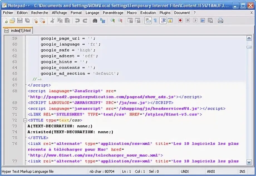This screenshot has width=256, height=176.
Task: Stop macro recording with the square icon
Action: tap(188, 20)
